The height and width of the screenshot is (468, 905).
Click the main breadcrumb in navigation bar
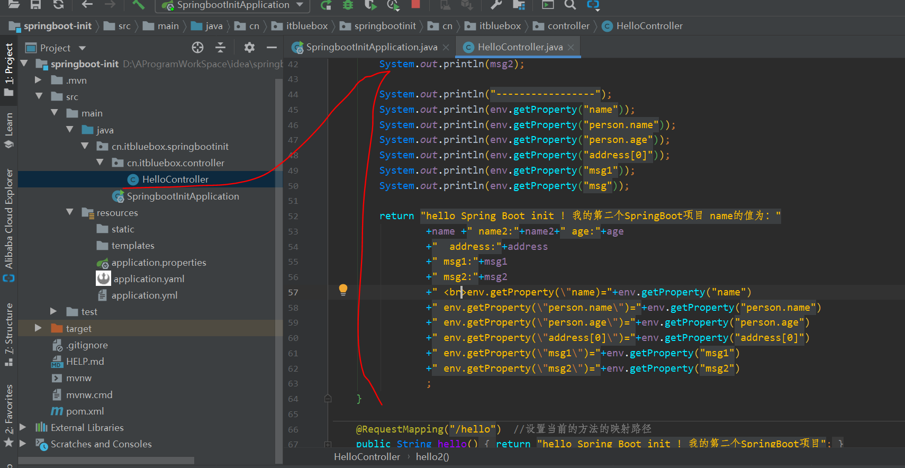pyautogui.click(x=161, y=26)
